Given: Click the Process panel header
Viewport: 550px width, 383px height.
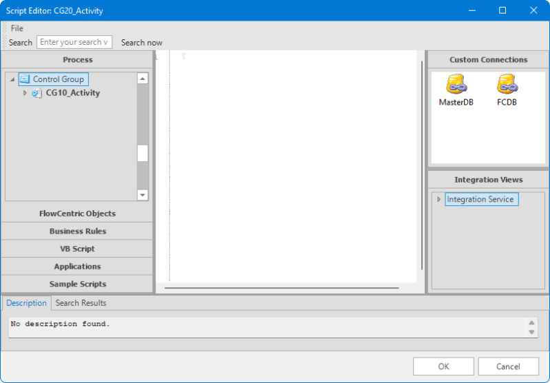Looking at the screenshot, I should [x=77, y=60].
